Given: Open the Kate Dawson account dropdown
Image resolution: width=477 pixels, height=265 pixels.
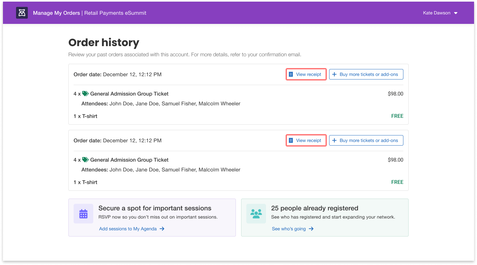Looking at the screenshot, I should click(436, 13).
